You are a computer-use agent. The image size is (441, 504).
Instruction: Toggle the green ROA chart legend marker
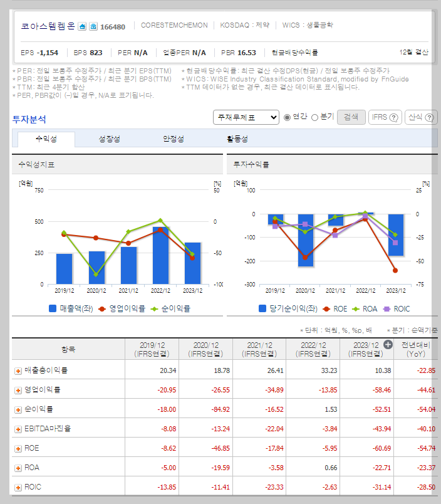356,309
